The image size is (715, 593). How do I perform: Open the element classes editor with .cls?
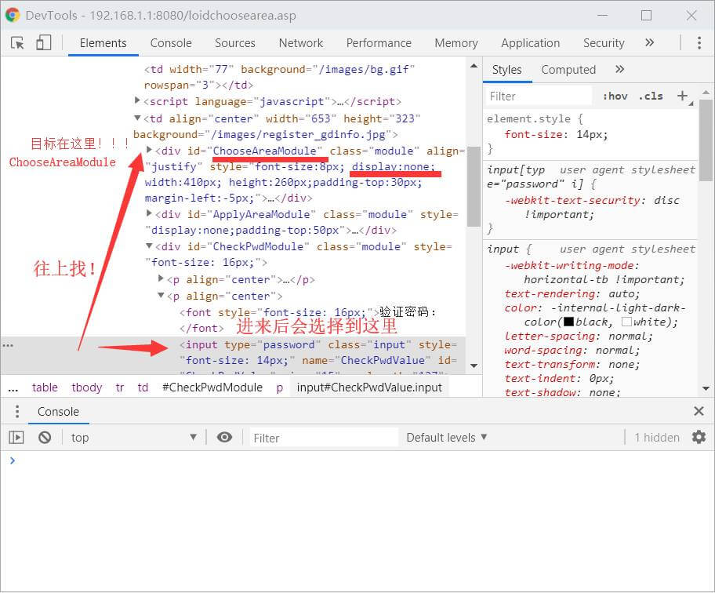(x=651, y=95)
